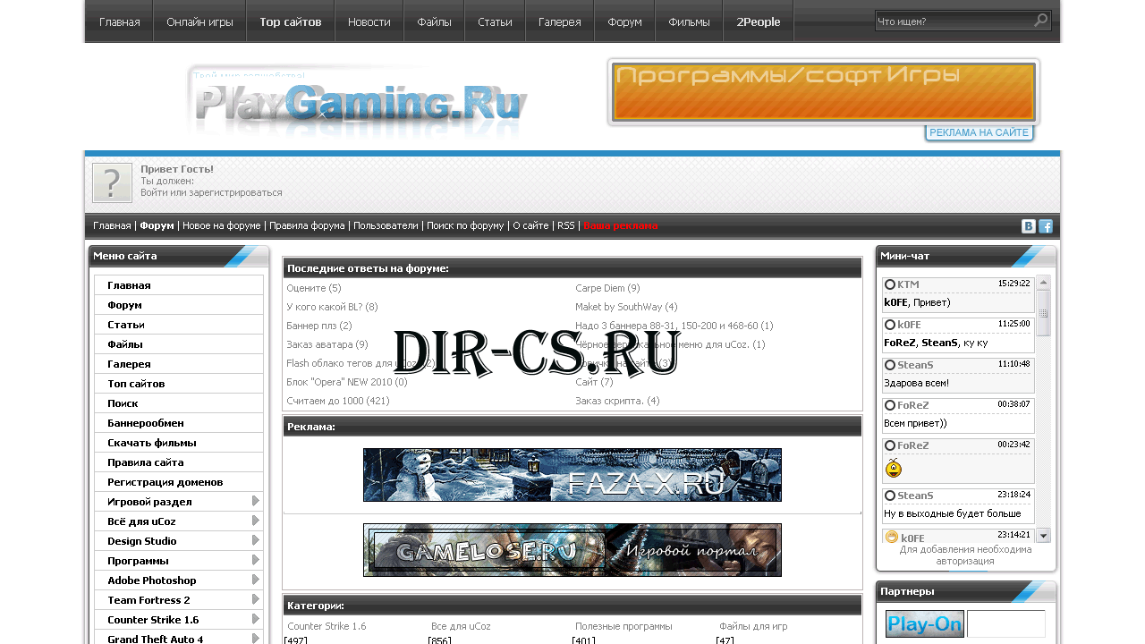Click the orange smiley beside kOFE's last message
This screenshot has width=1145, height=644.
click(891, 537)
